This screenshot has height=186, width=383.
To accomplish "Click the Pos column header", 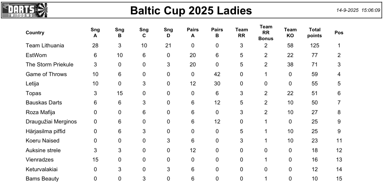I will pos(339,33).
